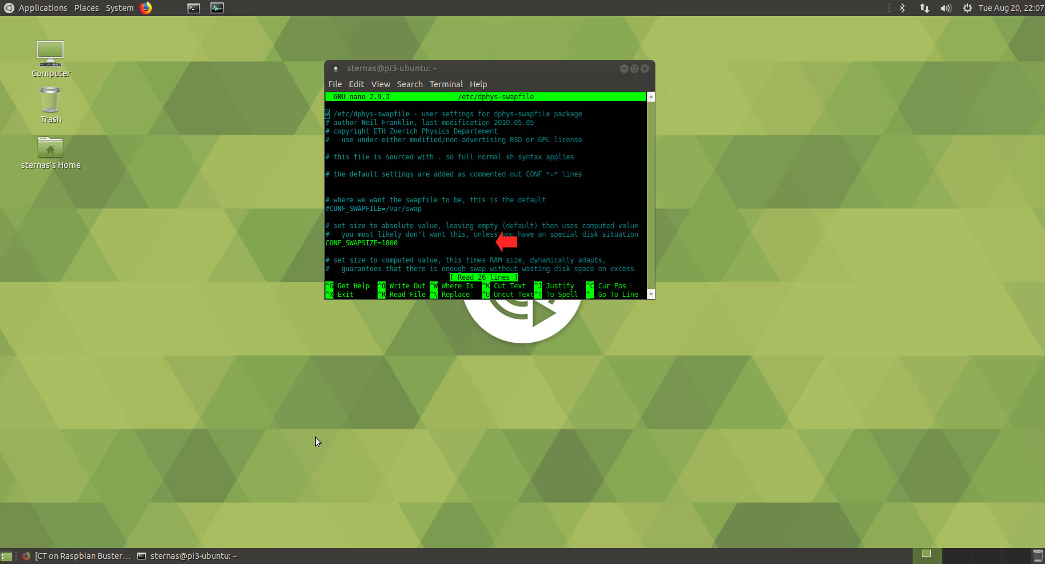Click the copyright ETH Zuerich comment line

click(411, 131)
